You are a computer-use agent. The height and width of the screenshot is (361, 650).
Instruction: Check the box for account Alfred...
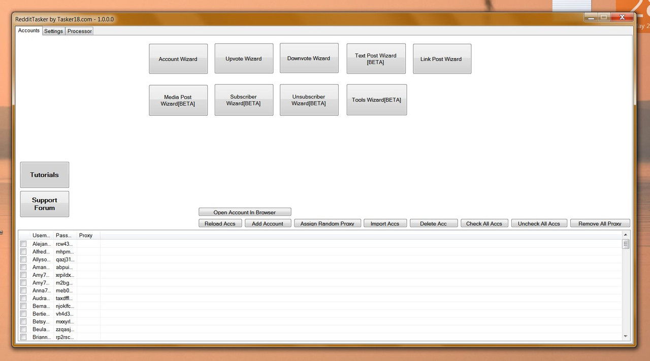(23, 251)
